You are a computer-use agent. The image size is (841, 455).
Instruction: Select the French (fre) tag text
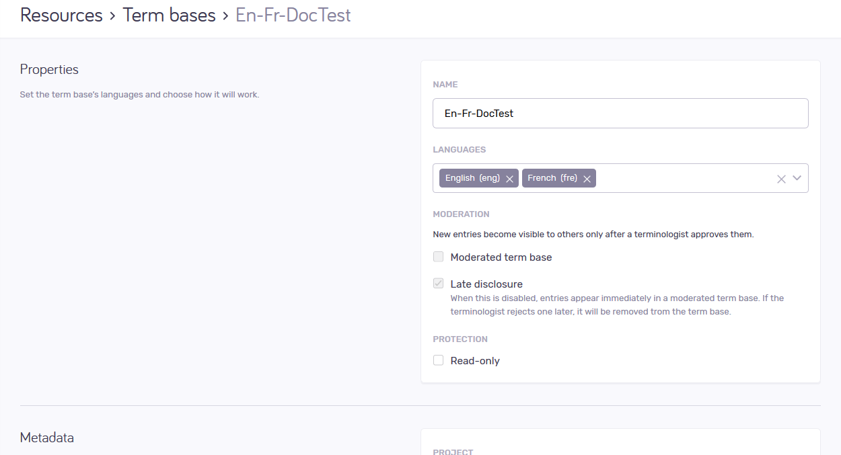pyautogui.click(x=552, y=178)
